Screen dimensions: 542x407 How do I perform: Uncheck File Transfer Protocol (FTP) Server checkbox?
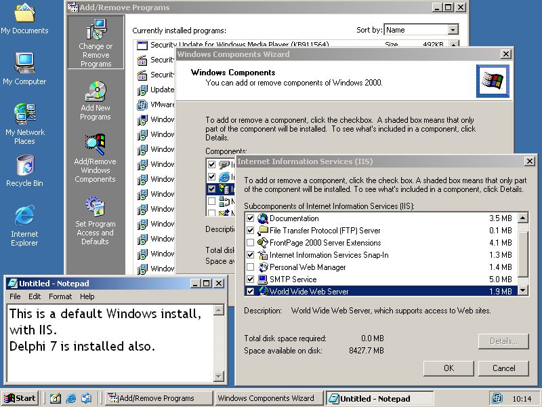coord(250,231)
